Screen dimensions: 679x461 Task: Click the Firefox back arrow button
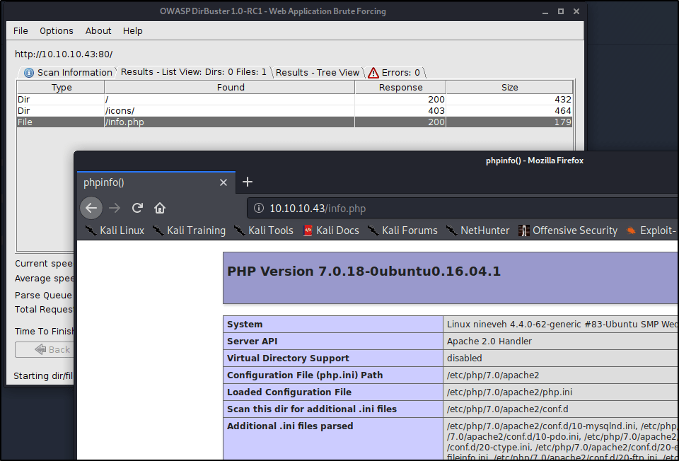click(x=91, y=208)
